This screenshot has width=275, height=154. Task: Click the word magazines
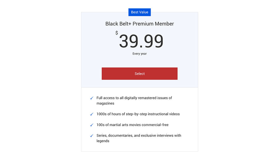tap(105, 103)
